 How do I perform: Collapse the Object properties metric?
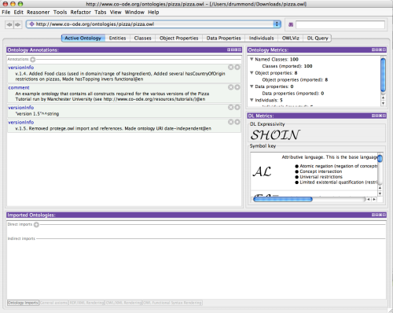click(252, 73)
